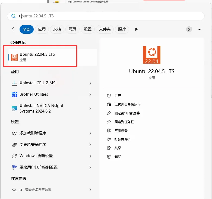212x199 pixels.
Task: Click the flag icon beside 更改用户帐户控制设置
Action: [14, 167]
